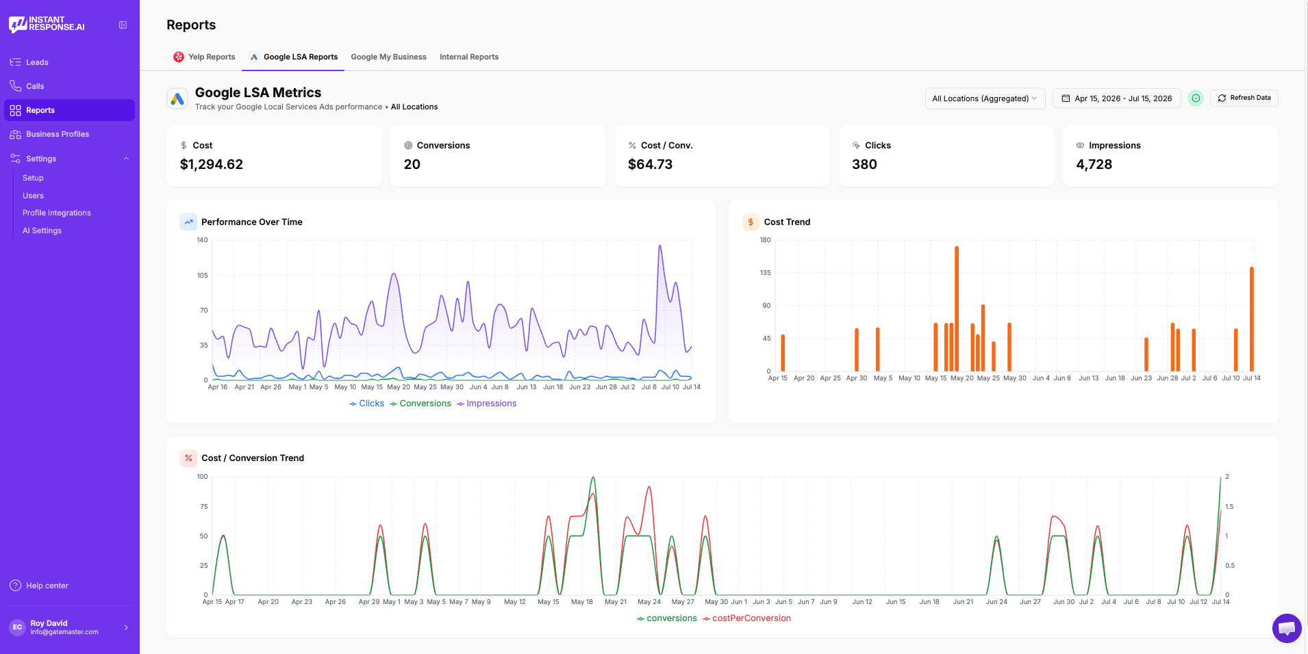This screenshot has width=1308, height=654.
Task: Toggle the costPerConversion legend item
Action: tap(746, 618)
